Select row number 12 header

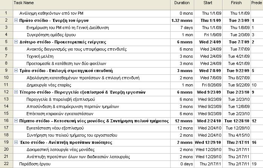6,92
